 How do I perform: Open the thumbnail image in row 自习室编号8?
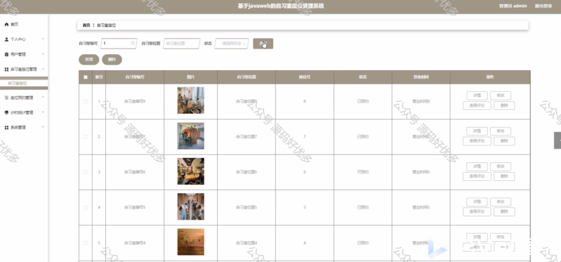pyautogui.click(x=191, y=100)
